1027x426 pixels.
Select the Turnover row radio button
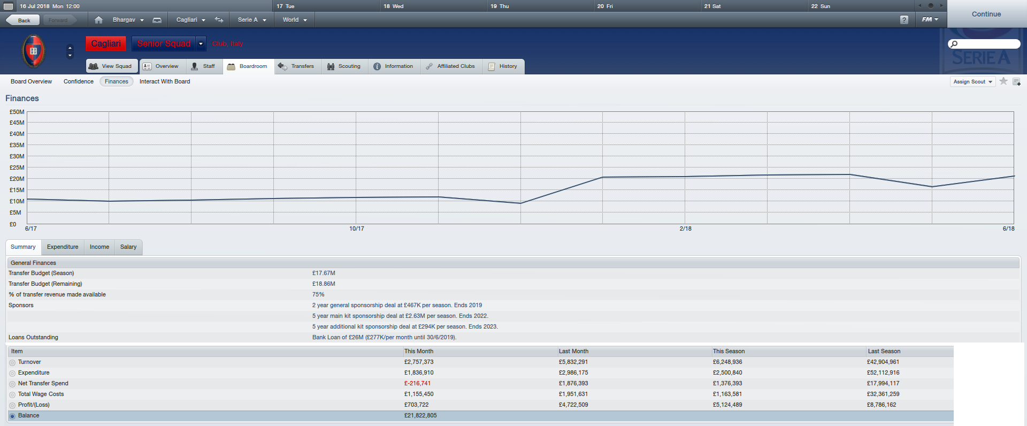(12, 362)
